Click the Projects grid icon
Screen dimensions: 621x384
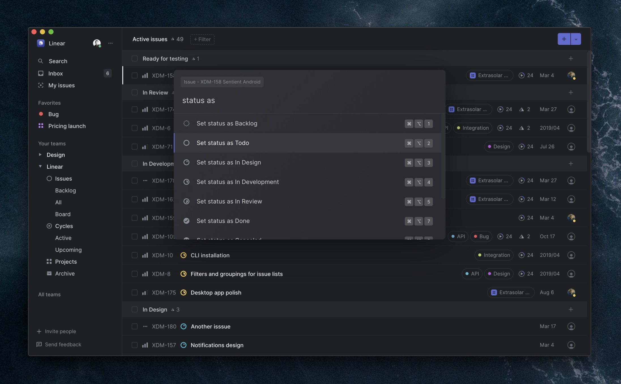click(49, 262)
